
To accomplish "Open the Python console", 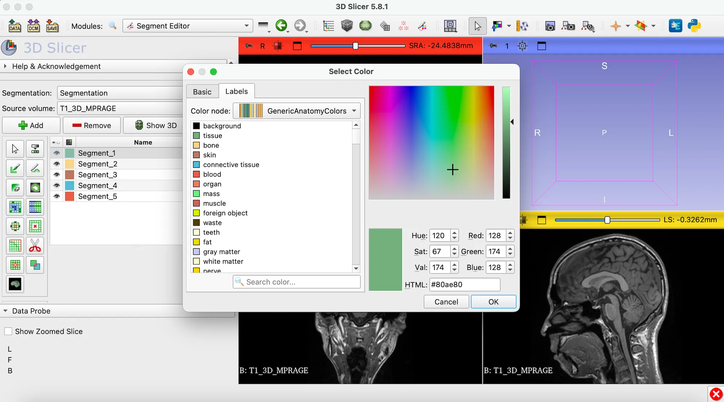I will point(694,25).
